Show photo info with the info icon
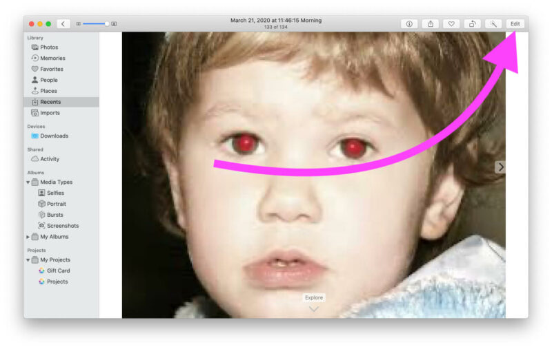Viewport: 552px width, 349px height. pyautogui.click(x=409, y=24)
